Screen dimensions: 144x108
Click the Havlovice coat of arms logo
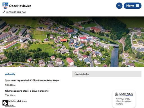[x=5, y=6]
